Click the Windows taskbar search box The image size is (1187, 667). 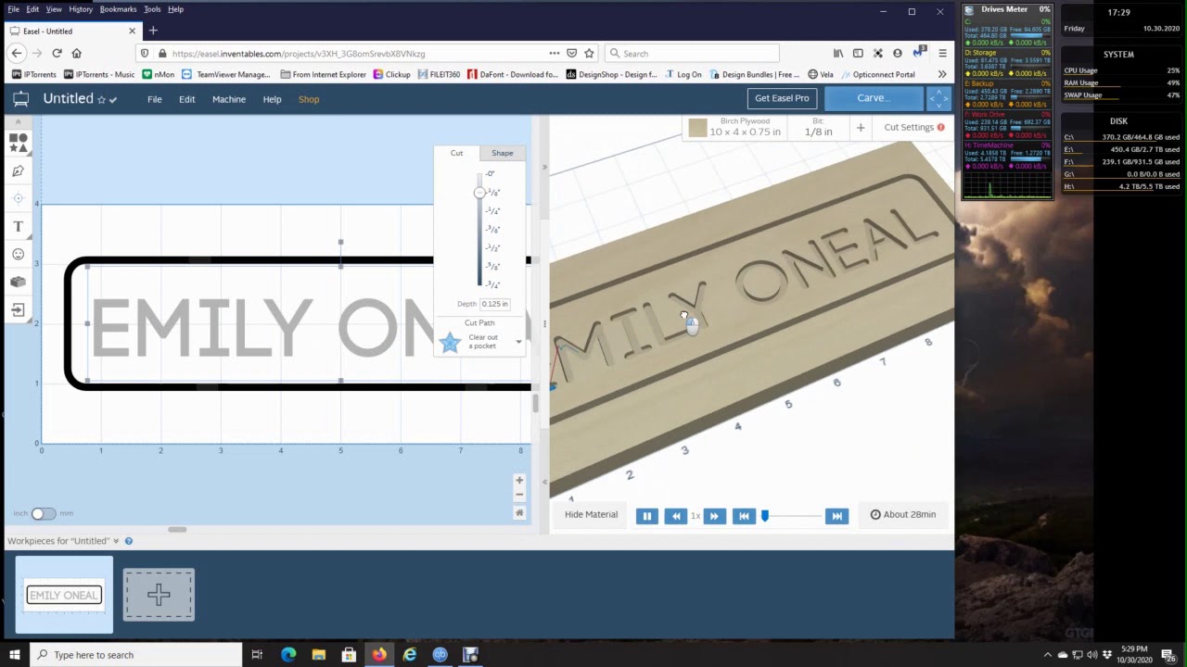[135, 655]
